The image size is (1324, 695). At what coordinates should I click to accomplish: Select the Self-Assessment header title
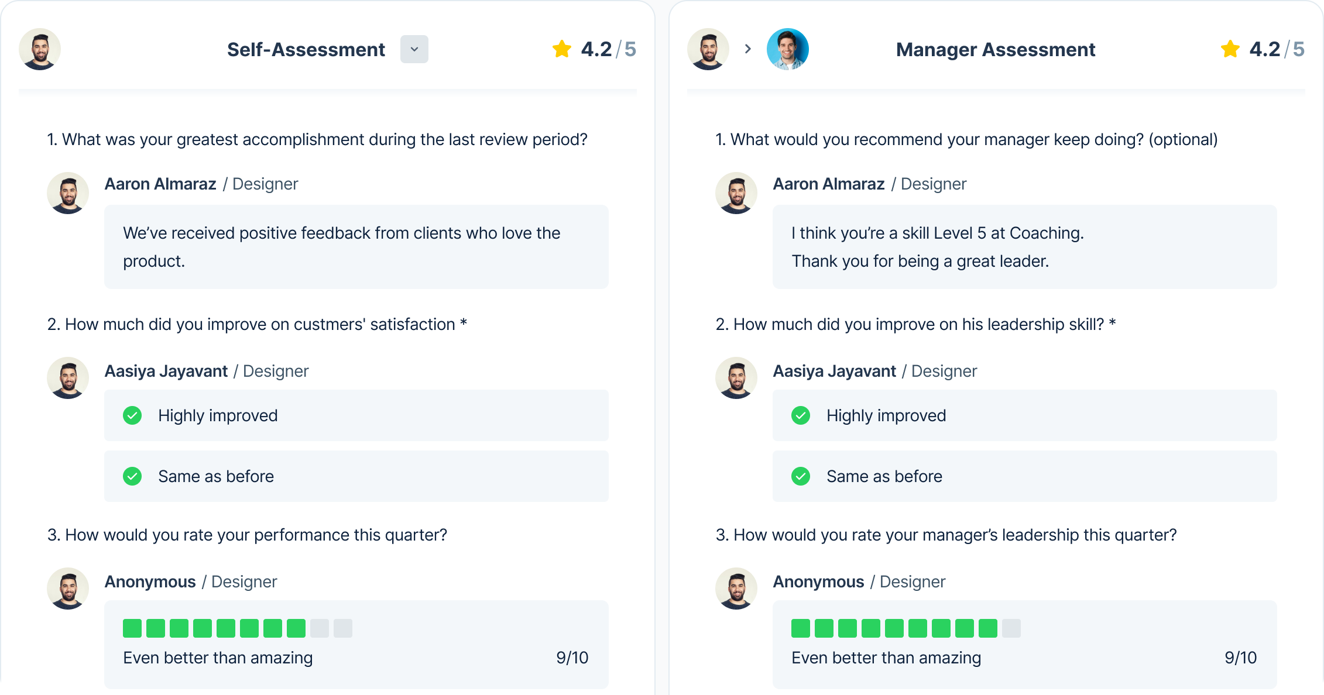click(x=306, y=49)
